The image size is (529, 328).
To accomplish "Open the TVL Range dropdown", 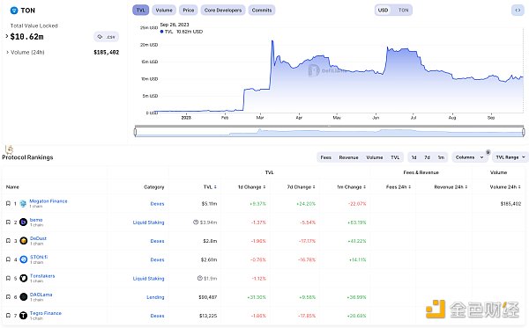I will point(510,157).
